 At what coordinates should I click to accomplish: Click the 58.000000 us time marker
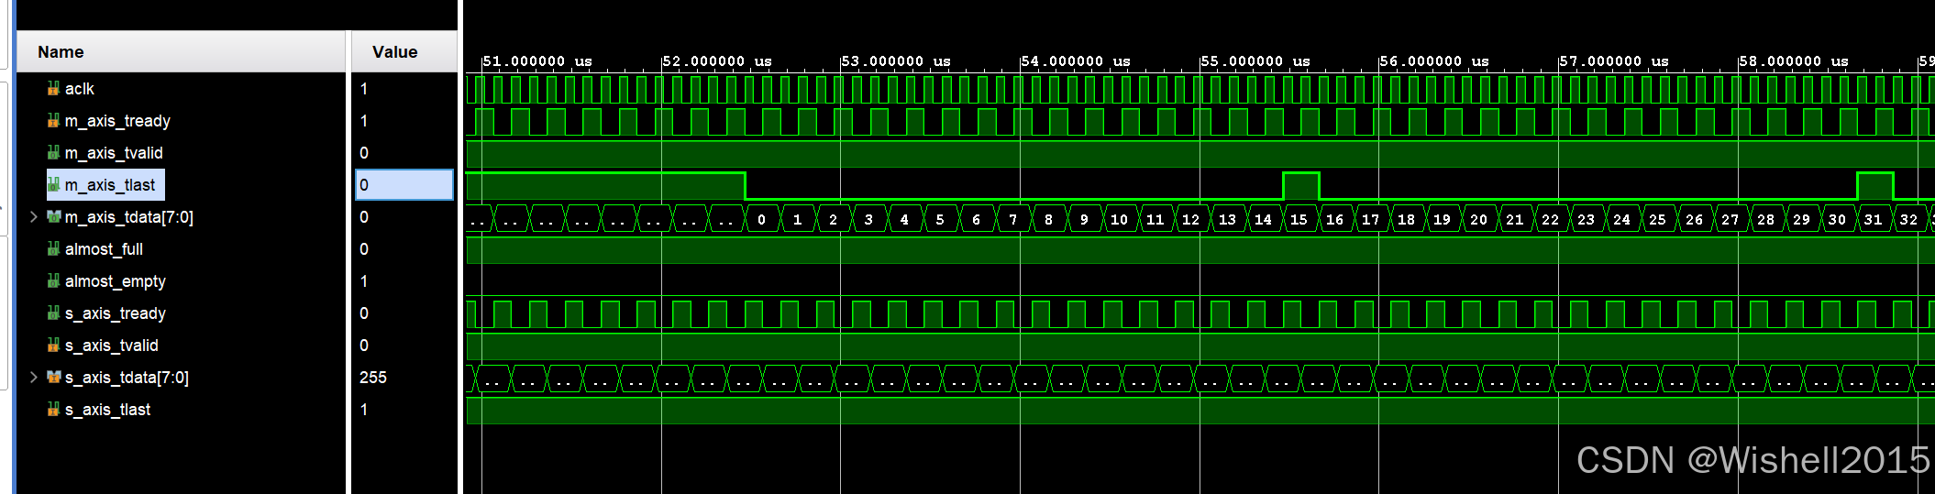pos(1794,61)
